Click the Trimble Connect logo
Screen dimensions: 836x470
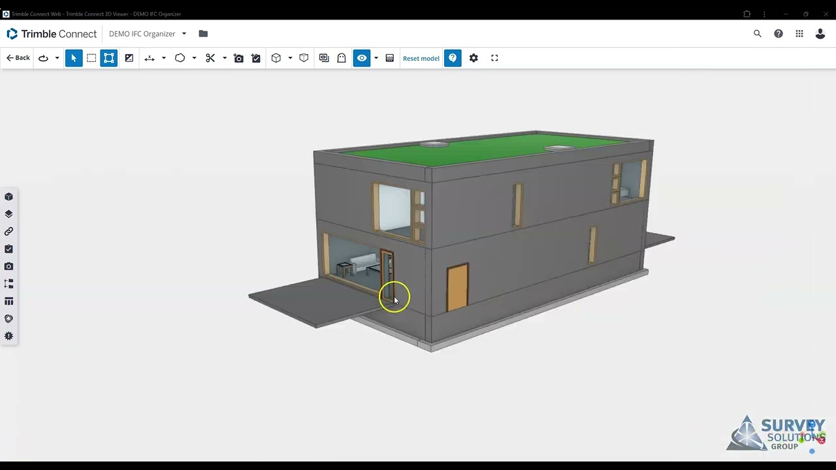point(52,34)
